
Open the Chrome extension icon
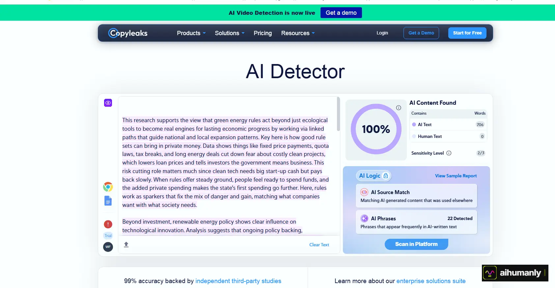108,187
